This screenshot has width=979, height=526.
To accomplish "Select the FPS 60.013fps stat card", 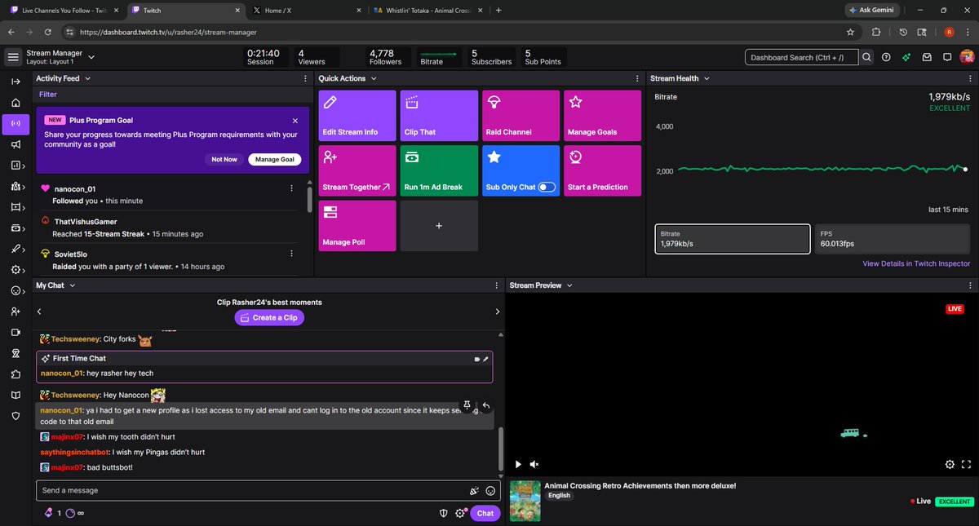I will click(893, 239).
